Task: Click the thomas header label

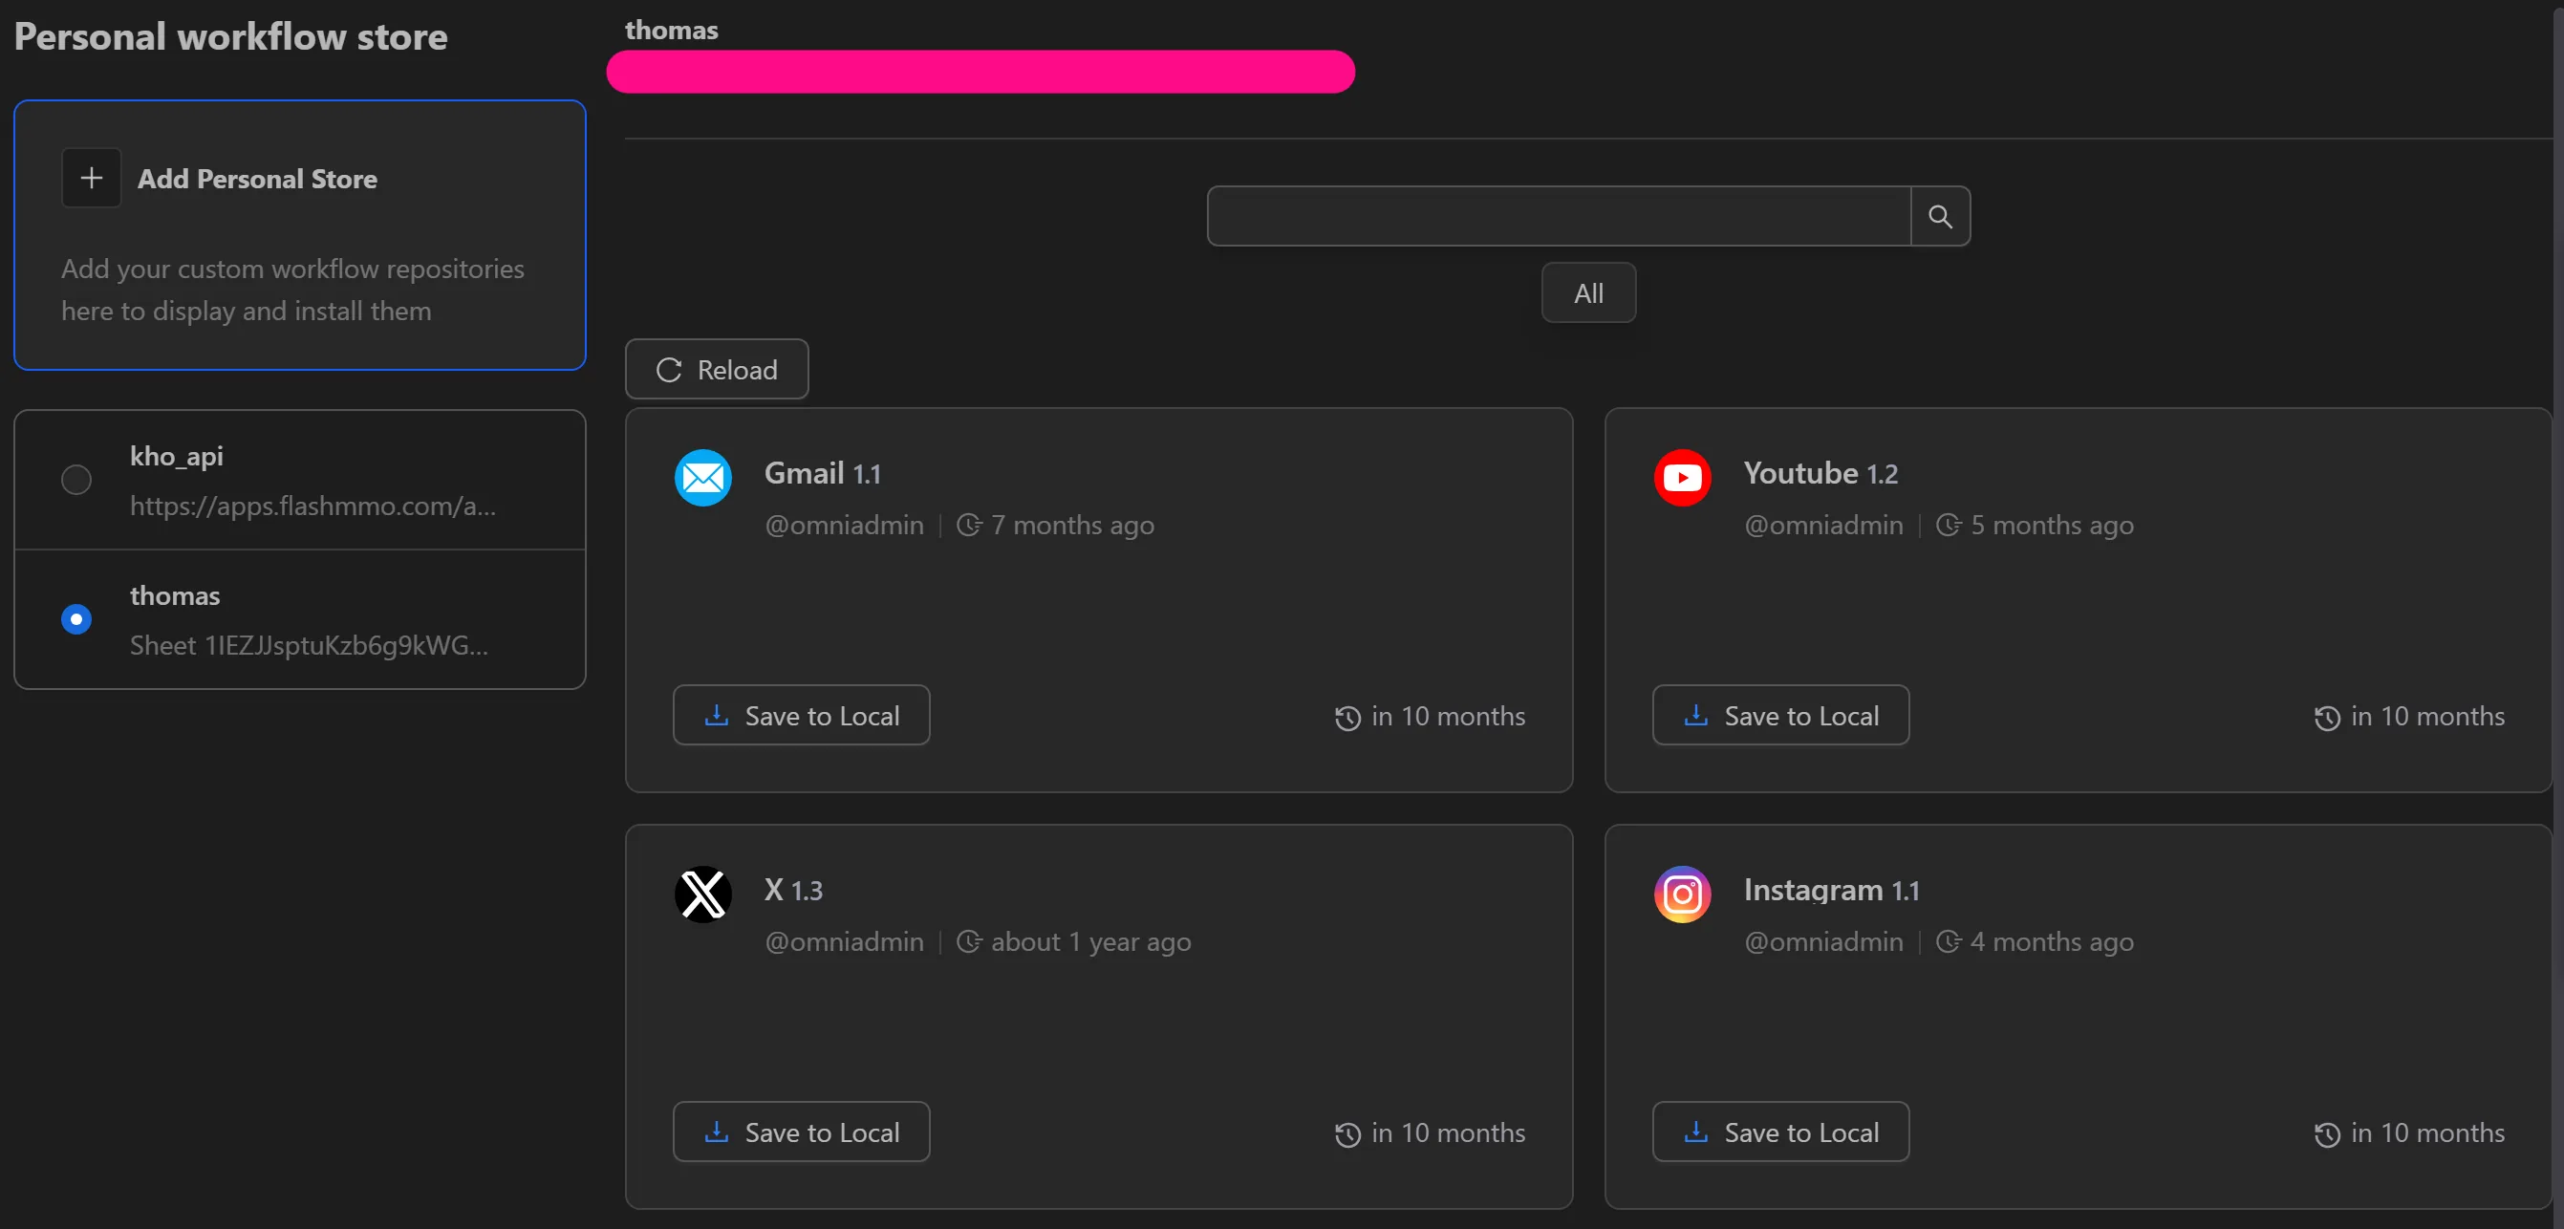Action: pyautogui.click(x=671, y=30)
